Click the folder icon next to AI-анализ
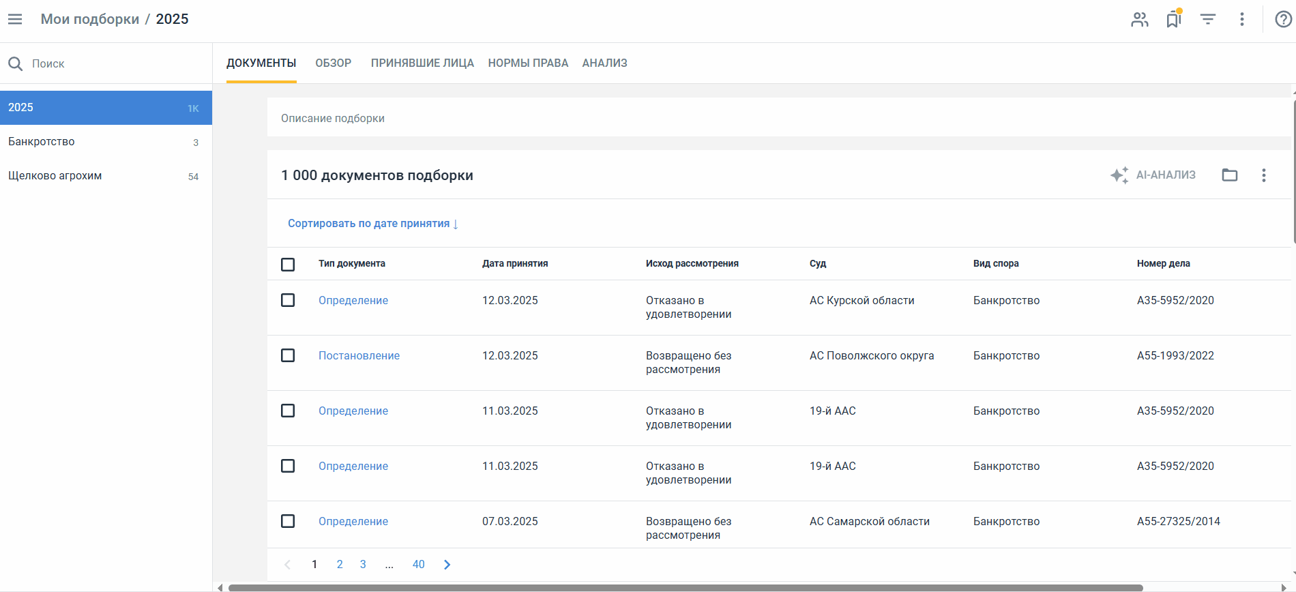Screen dimensions: 1296x592 pos(1229,175)
